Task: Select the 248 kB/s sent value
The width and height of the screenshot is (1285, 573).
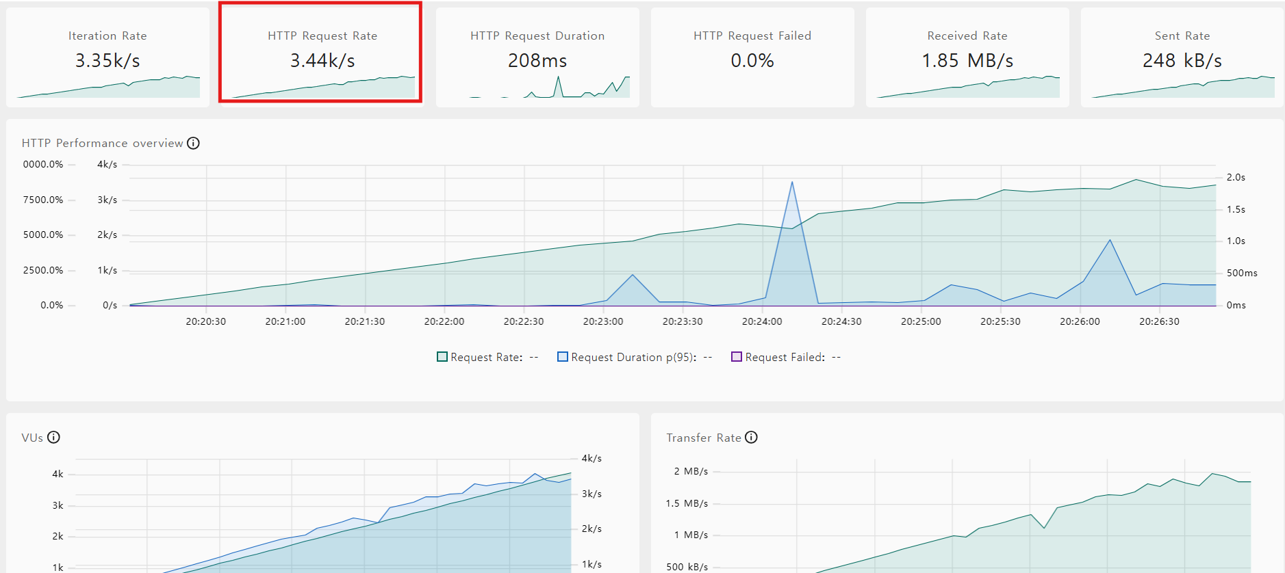Action: [x=1182, y=61]
